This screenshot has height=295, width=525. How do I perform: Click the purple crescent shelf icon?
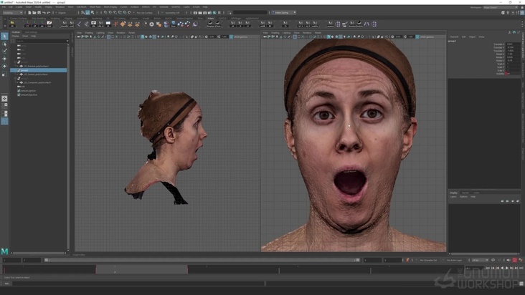pyautogui.click(x=195, y=24)
